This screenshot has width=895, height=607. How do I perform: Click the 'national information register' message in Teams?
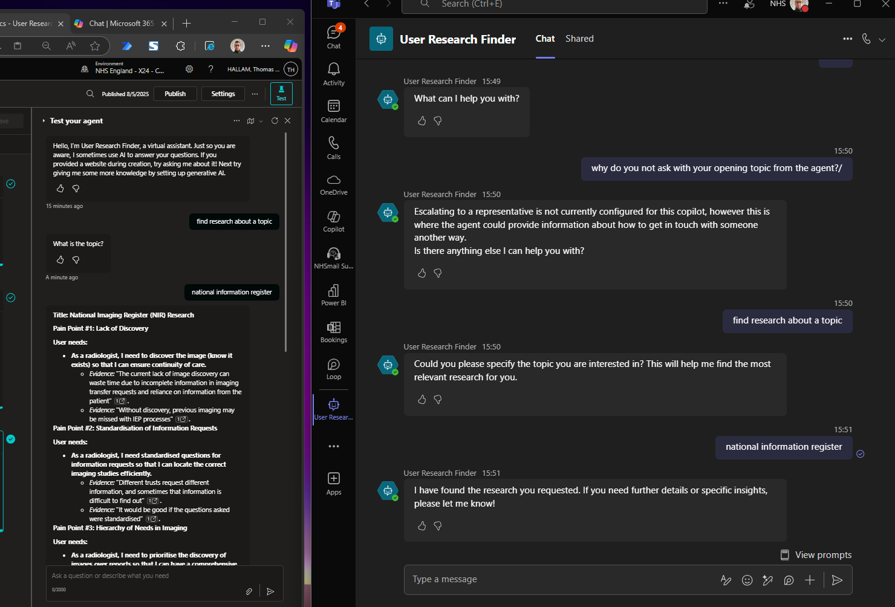(784, 447)
